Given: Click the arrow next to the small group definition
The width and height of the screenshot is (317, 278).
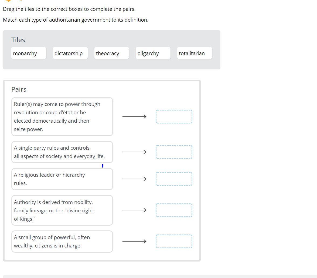Looking at the screenshot, I should click(134, 241).
